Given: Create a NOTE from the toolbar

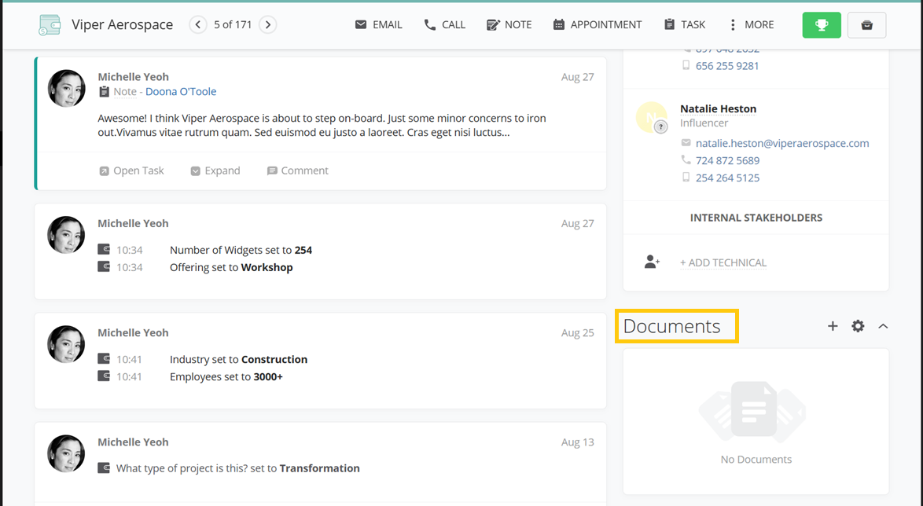Looking at the screenshot, I should click(x=509, y=25).
